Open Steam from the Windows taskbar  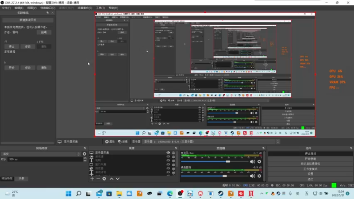click(x=220, y=194)
